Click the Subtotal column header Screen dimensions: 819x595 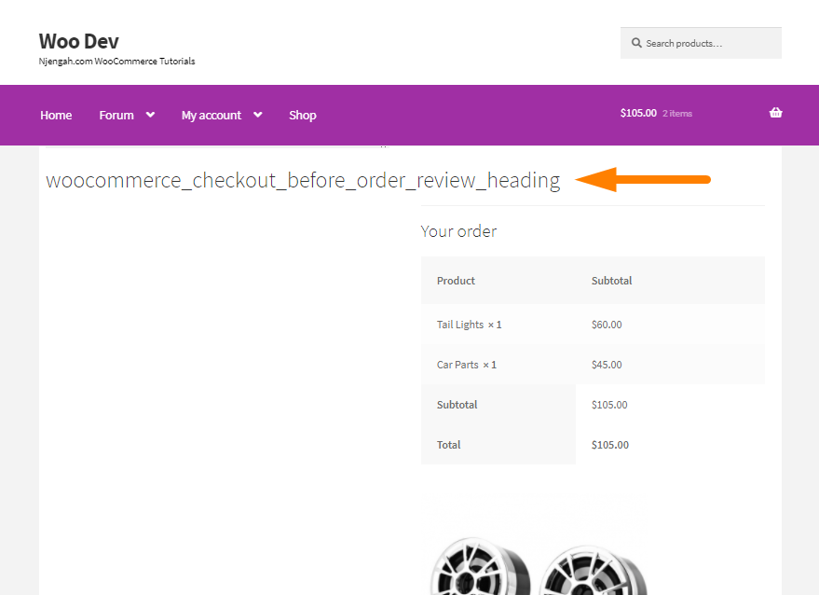pos(611,281)
